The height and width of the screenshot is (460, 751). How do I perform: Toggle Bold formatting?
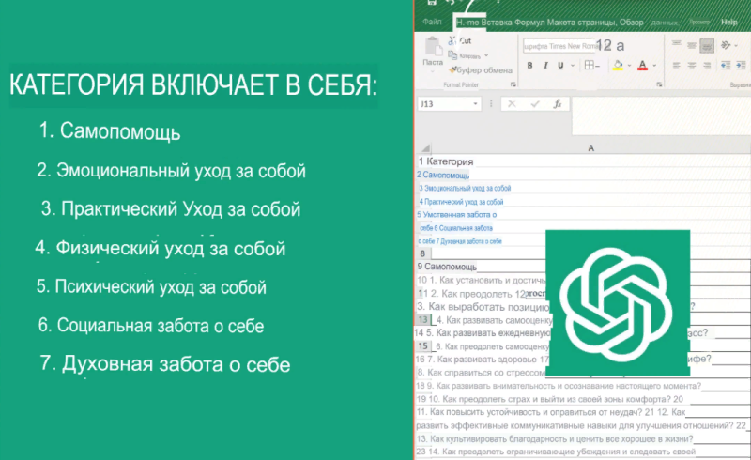pyautogui.click(x=530, y=66)
